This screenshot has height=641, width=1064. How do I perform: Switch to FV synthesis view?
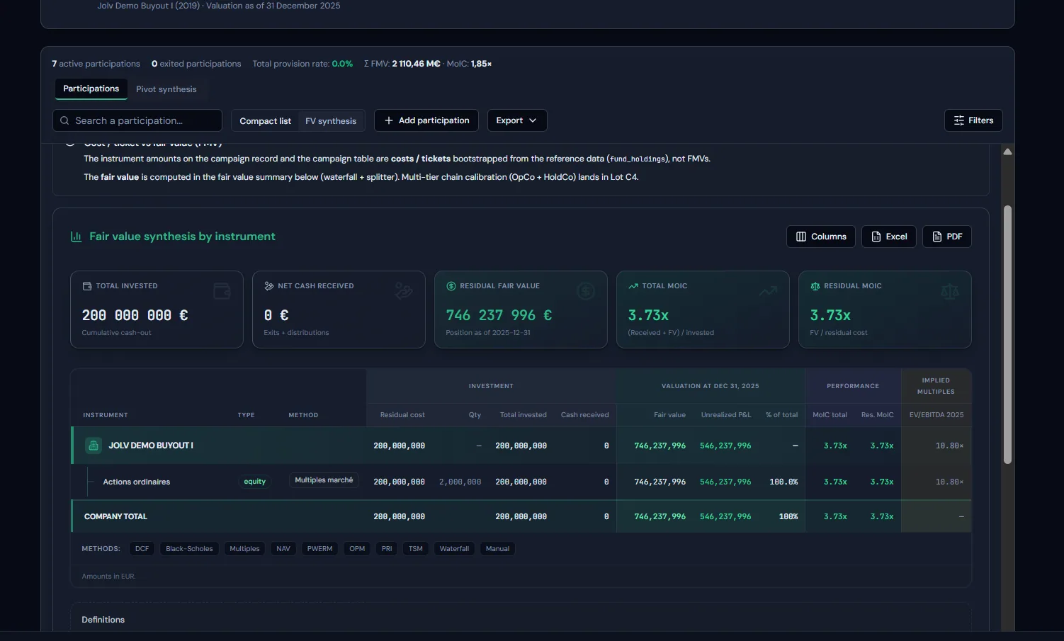(331, 121)
